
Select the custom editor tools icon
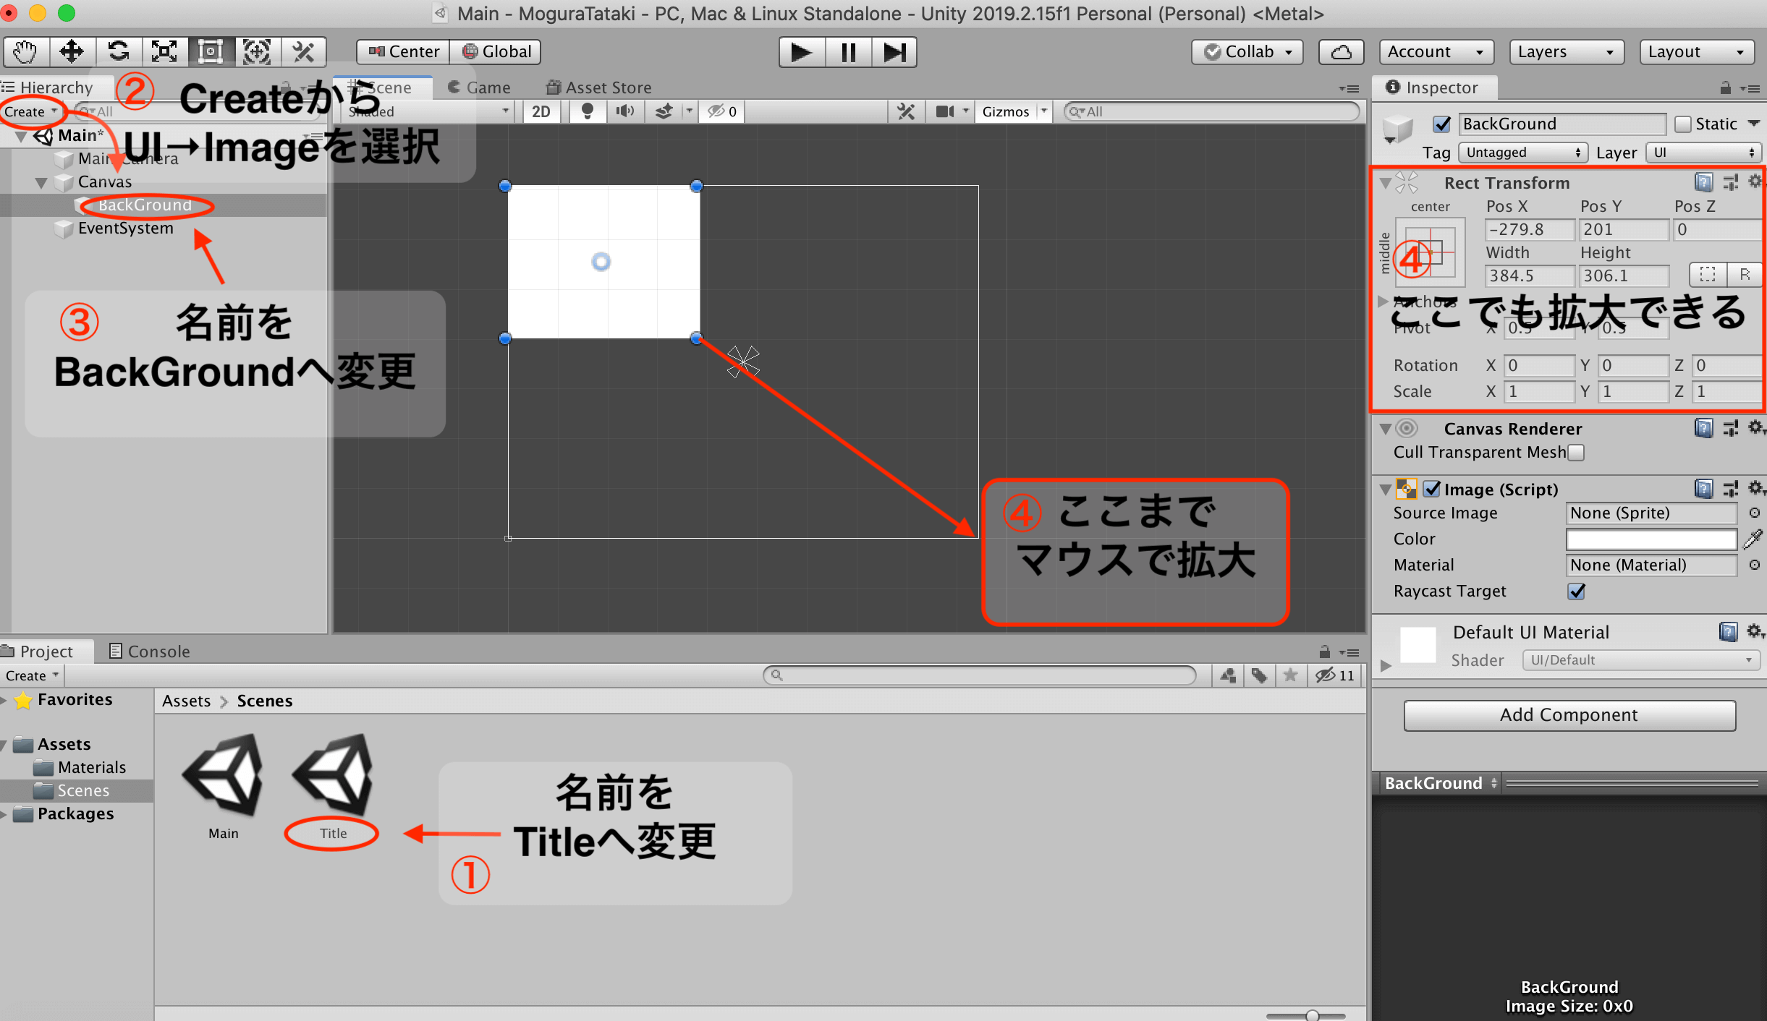pos(304,52)
